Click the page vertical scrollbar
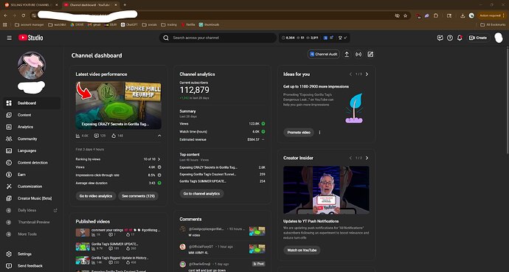 click(507, 100)
